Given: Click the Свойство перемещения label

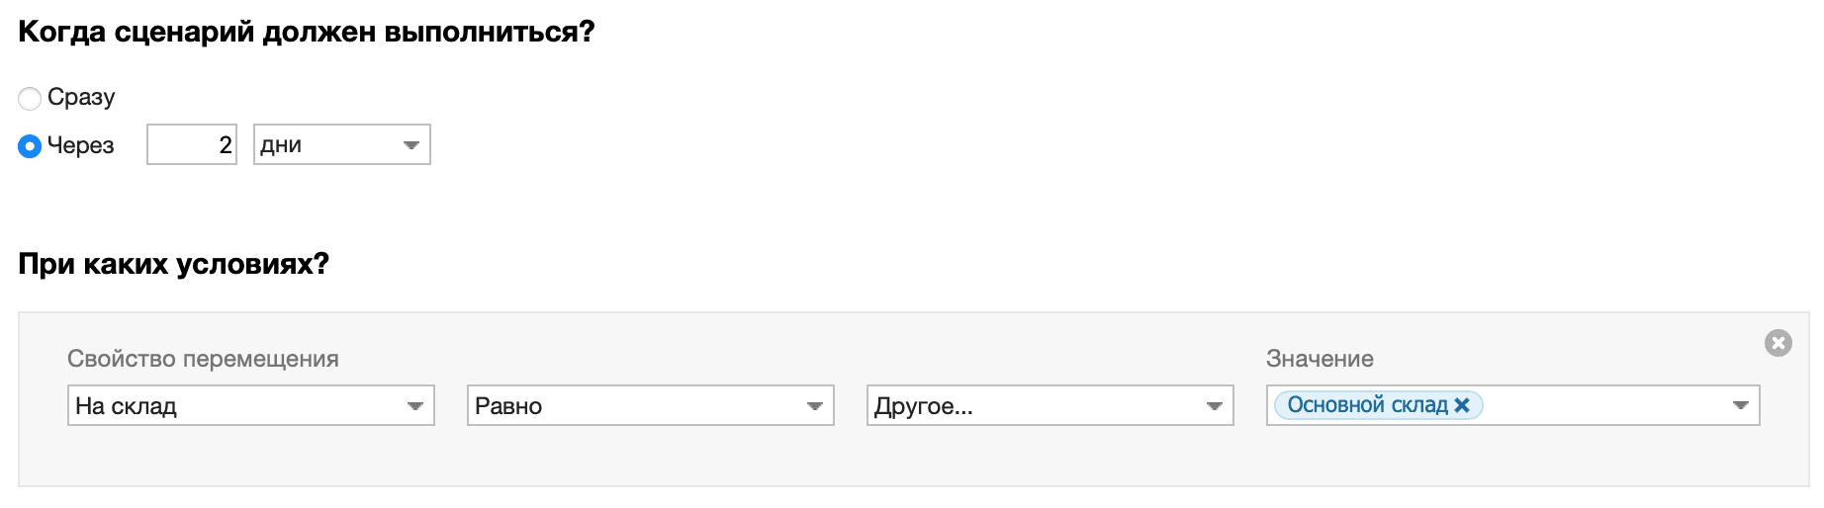Looking at the screenshot, I should [x=203, y=359].
